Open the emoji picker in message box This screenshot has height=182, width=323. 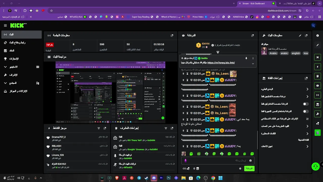250,161
